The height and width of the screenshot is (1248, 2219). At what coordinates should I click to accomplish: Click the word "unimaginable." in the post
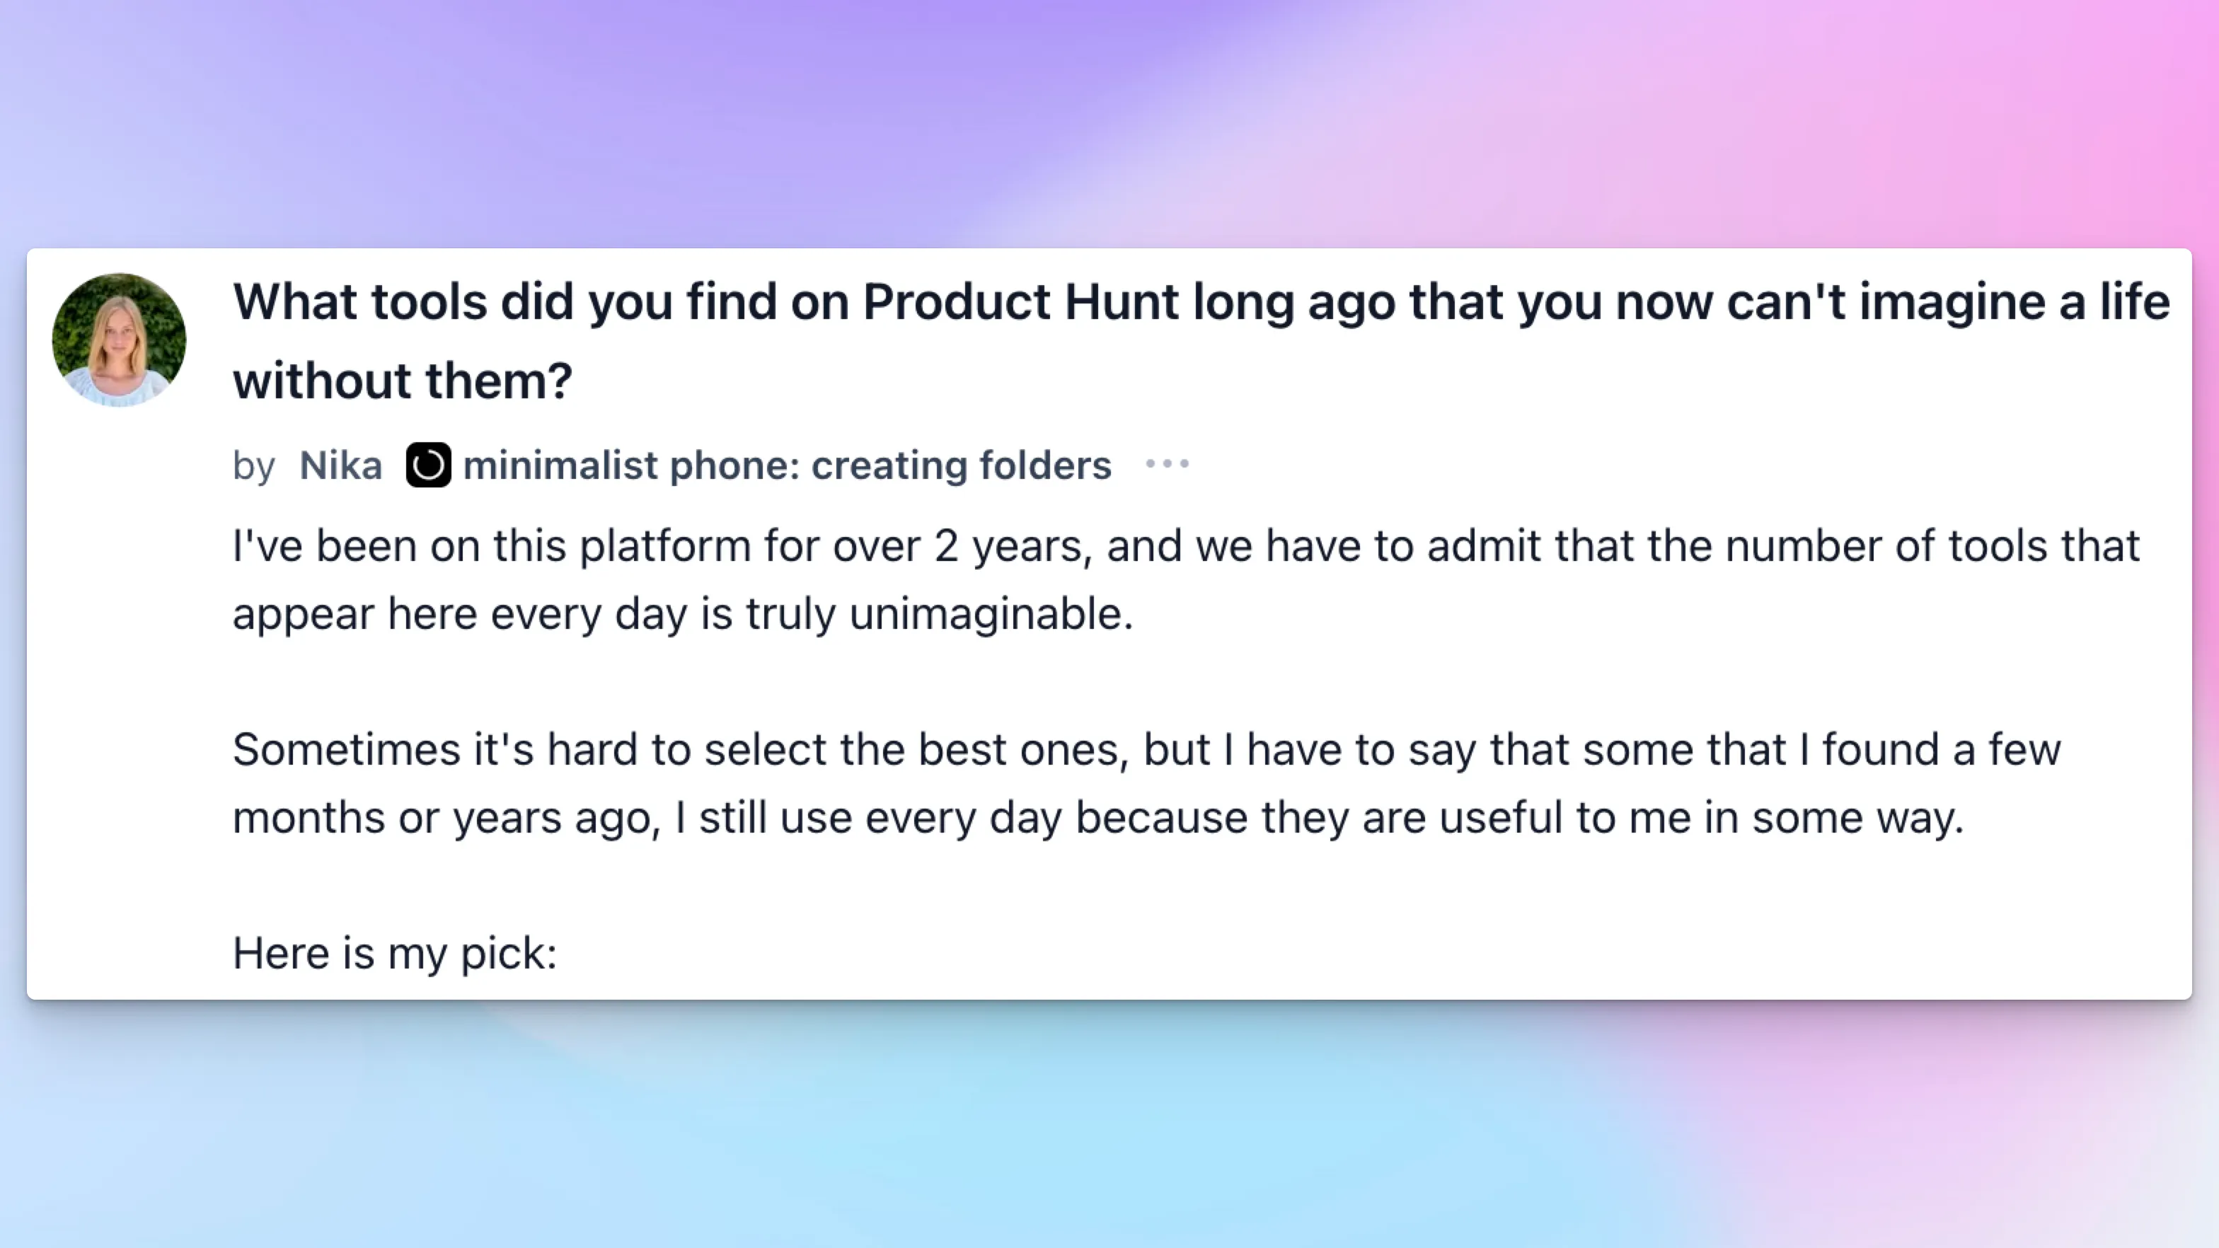click(x=991, y=614)
